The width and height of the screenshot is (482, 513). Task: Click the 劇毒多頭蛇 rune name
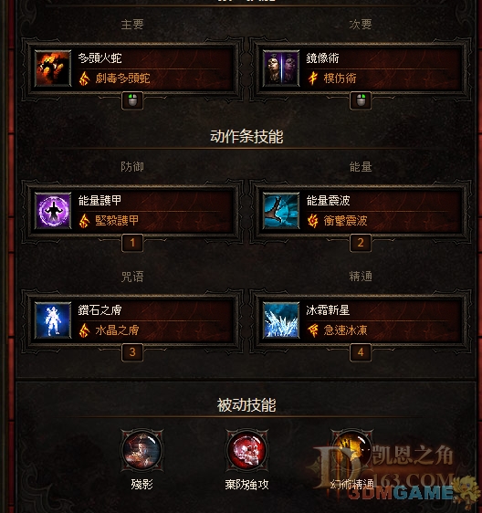tap(122, 79)
